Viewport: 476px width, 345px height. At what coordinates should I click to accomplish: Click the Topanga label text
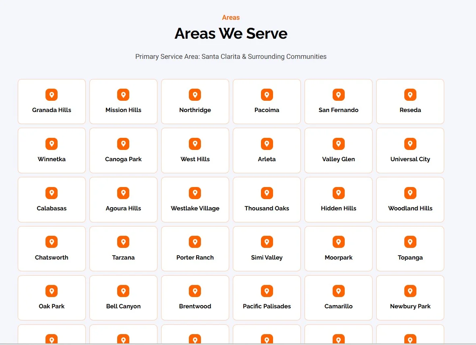[410, 258]
